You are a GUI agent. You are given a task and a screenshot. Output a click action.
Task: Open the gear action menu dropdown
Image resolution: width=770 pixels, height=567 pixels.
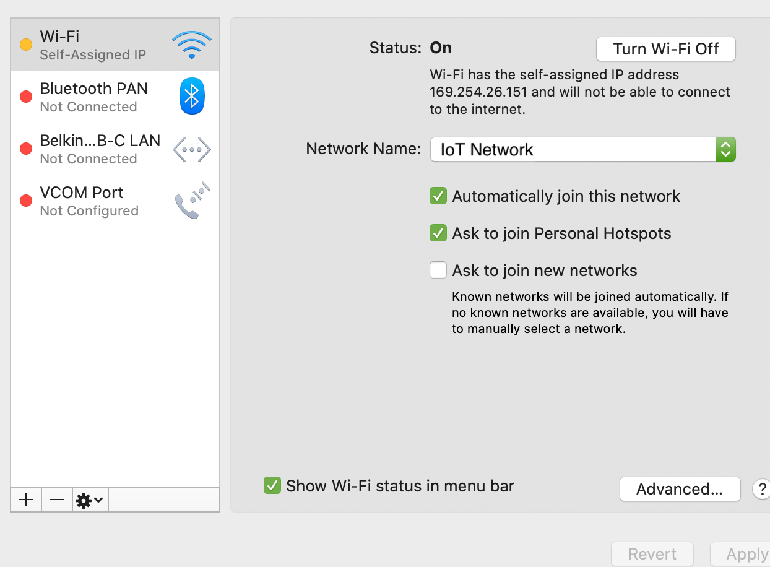point(90,500)
